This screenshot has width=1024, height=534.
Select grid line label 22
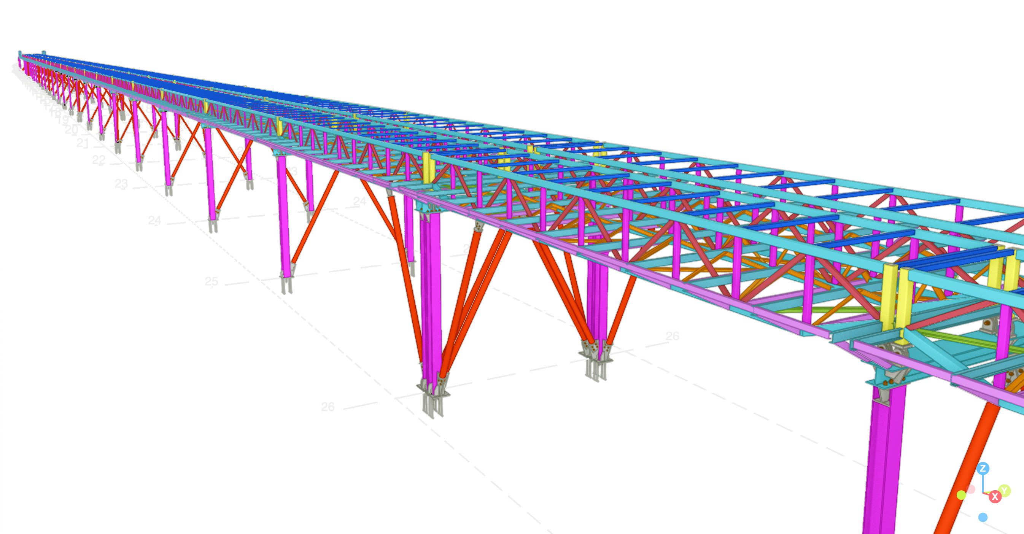[99, 160]
